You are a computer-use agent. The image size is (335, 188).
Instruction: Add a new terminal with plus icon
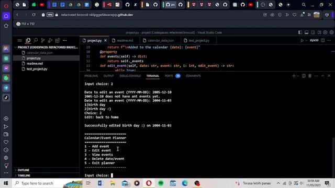[294, 76]
